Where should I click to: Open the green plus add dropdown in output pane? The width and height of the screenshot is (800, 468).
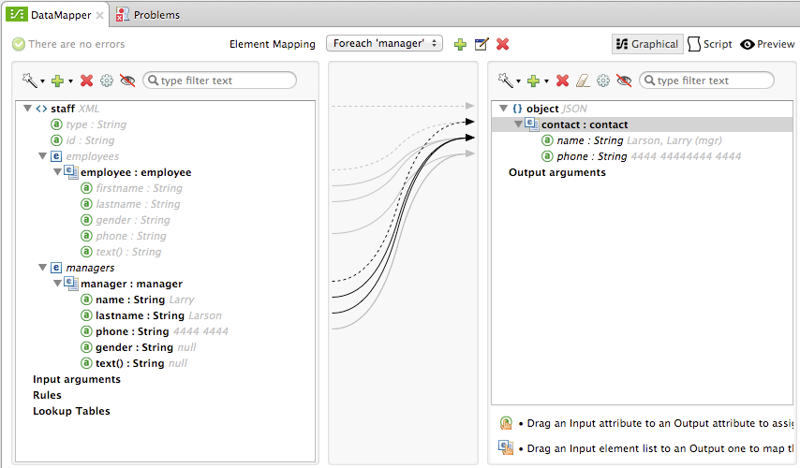(535, 80)
